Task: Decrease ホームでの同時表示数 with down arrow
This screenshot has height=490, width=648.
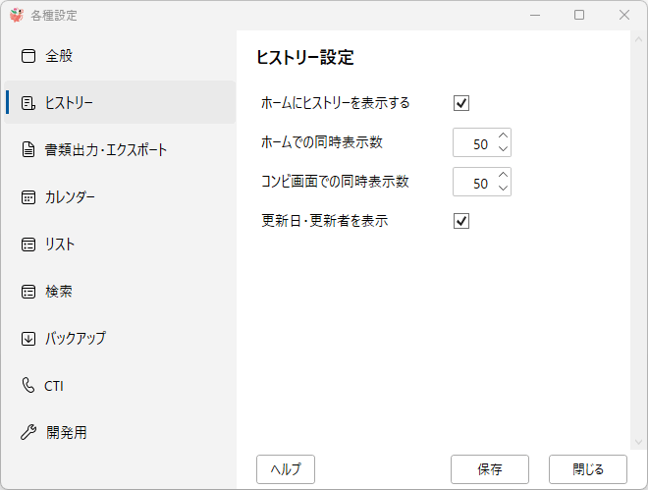Action: click(x=503, y=148)
